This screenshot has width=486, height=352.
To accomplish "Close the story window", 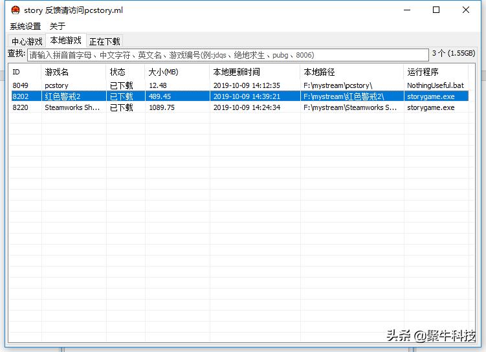I will click(465, 10).
